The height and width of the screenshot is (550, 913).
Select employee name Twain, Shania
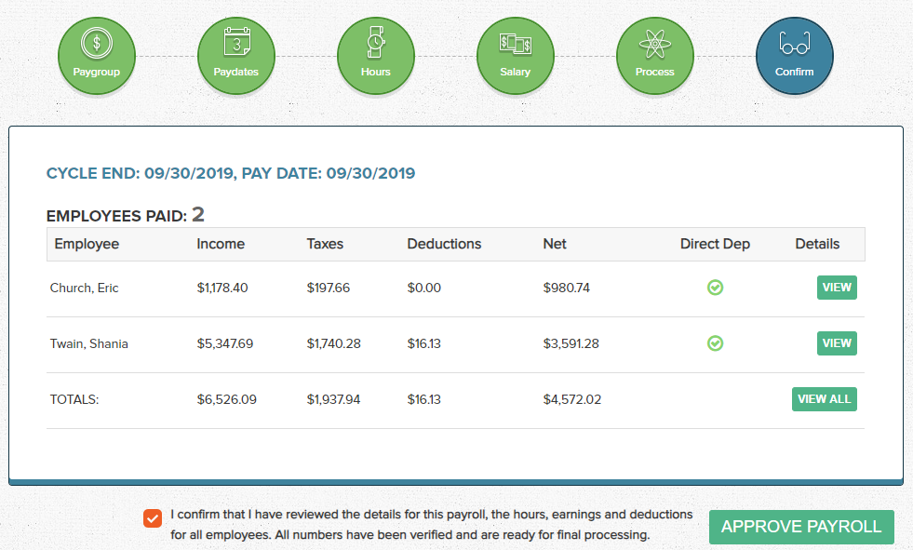(89, 343)
